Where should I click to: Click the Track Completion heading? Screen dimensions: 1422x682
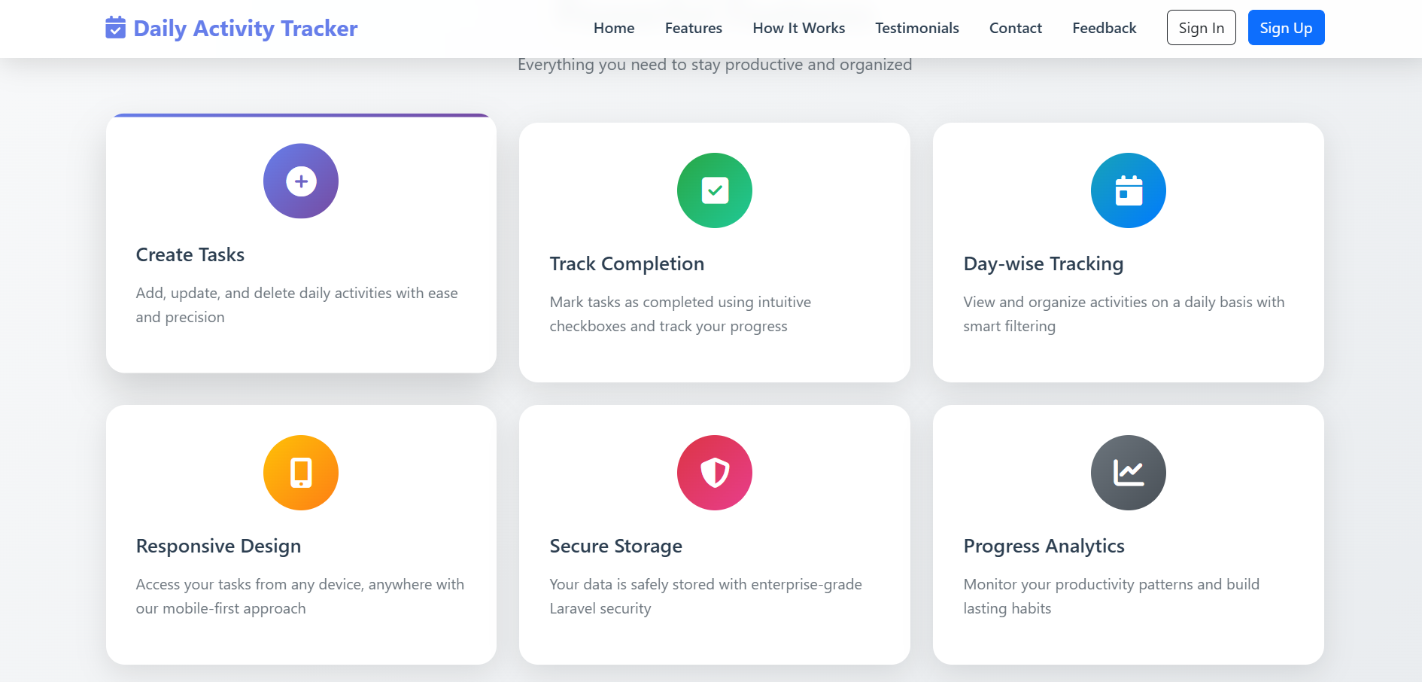pos(627,263)
